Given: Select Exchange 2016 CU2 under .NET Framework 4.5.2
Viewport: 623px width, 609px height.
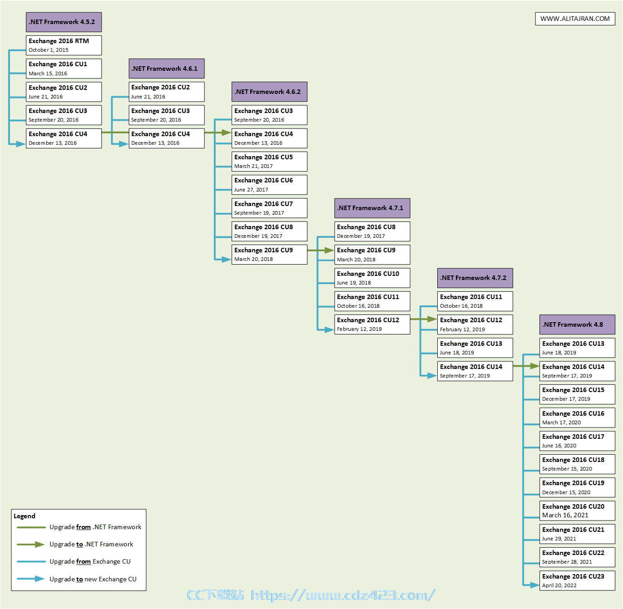Looking at the screenshot, I should coord(64,92).
